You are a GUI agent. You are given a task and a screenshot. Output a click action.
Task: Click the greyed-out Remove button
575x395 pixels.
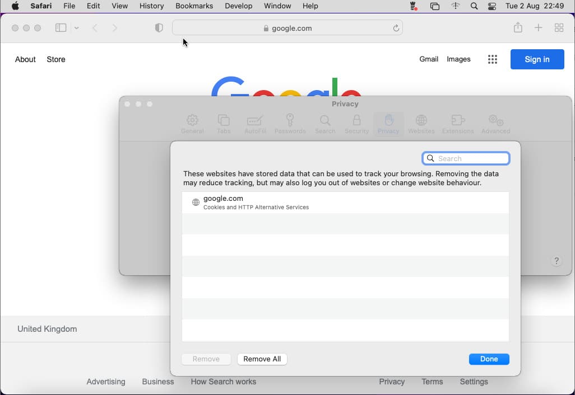click(206, 359)
